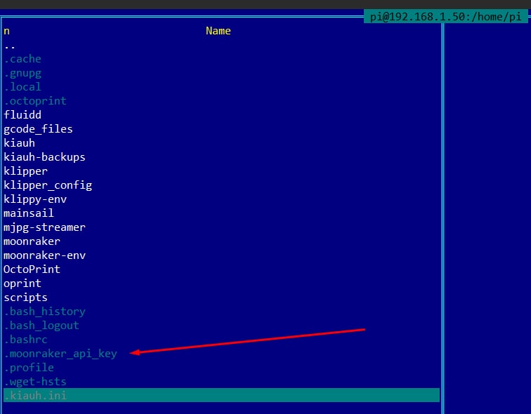The width and height of the screenshot is (531, 414).
Task: Select the kiauh directory
Action: [x=19, y=143]
